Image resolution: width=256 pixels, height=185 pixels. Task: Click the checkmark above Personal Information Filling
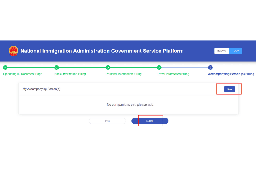pos(108,67)
